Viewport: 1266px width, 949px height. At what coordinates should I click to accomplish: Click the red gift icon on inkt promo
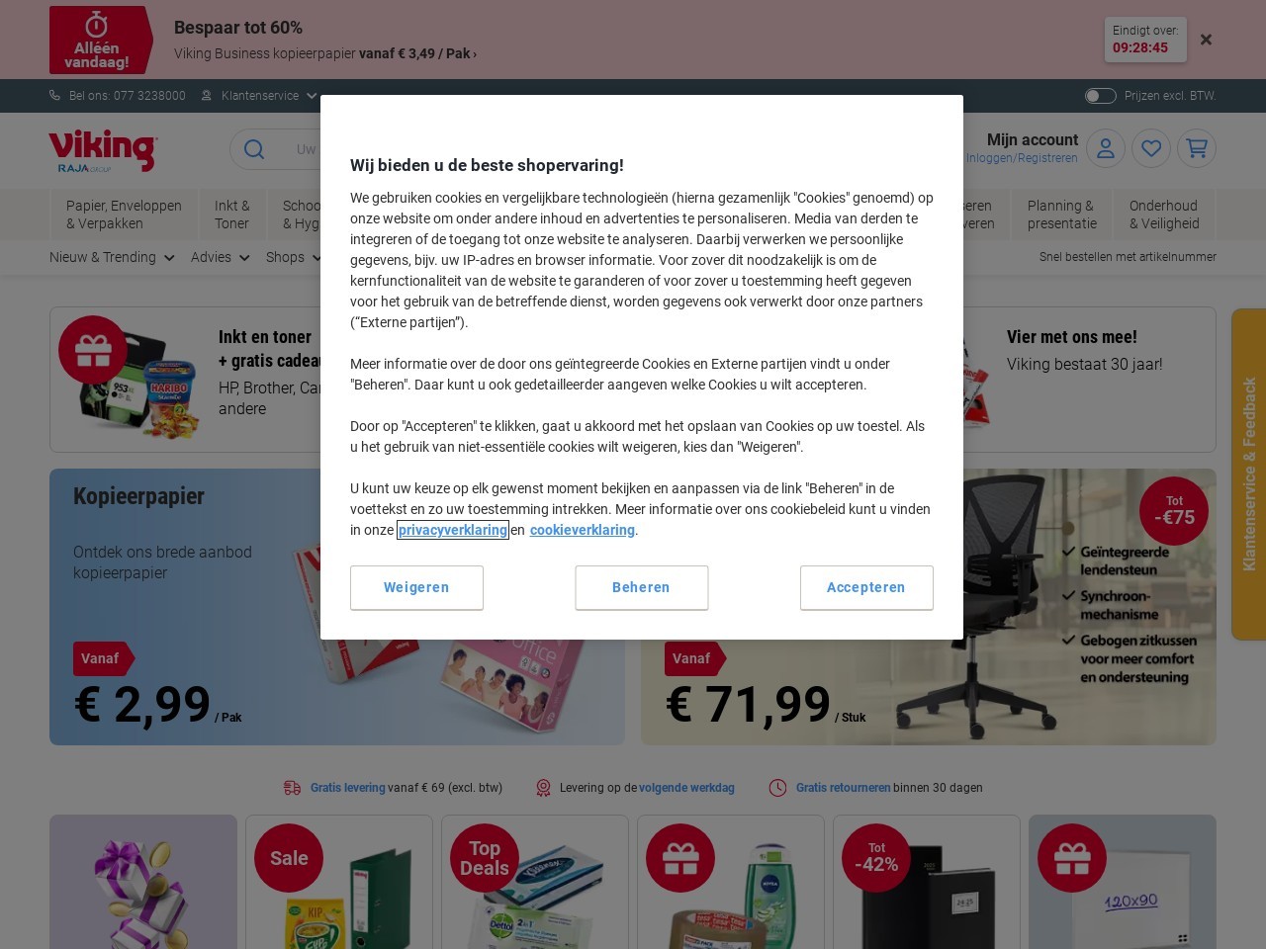tap(93, 349)
